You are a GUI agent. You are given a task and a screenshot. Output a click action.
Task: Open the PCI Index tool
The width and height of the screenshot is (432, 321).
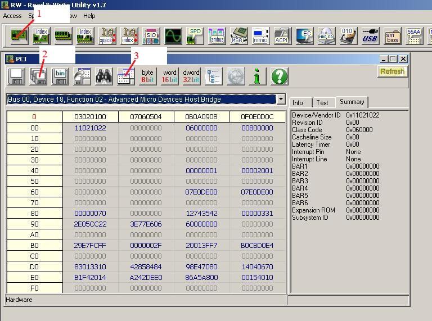(x=41, y=36)
